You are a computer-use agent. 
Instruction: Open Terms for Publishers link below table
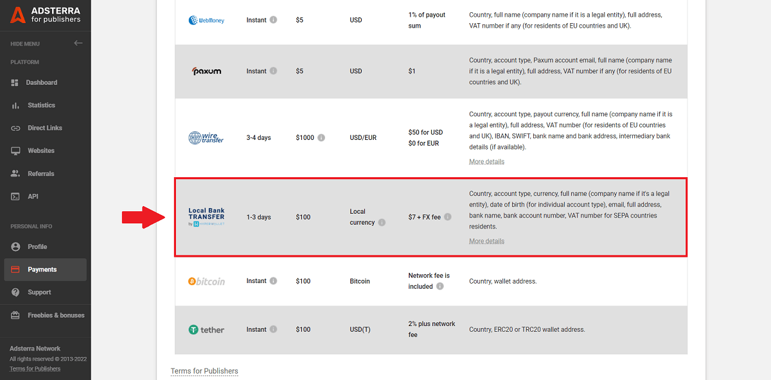coord(204,371)
